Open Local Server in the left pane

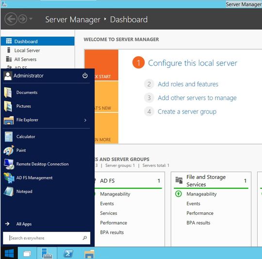coord(37,50)
